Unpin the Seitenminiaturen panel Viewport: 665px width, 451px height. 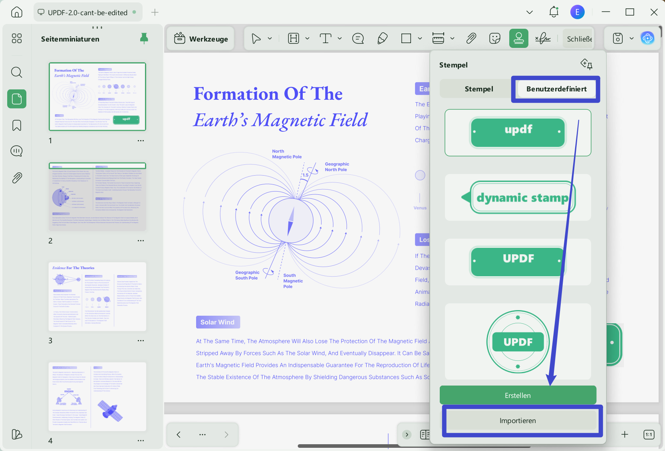144,38
